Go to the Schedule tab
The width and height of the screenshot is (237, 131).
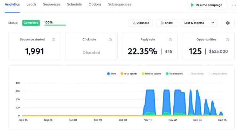coord(75,4)
